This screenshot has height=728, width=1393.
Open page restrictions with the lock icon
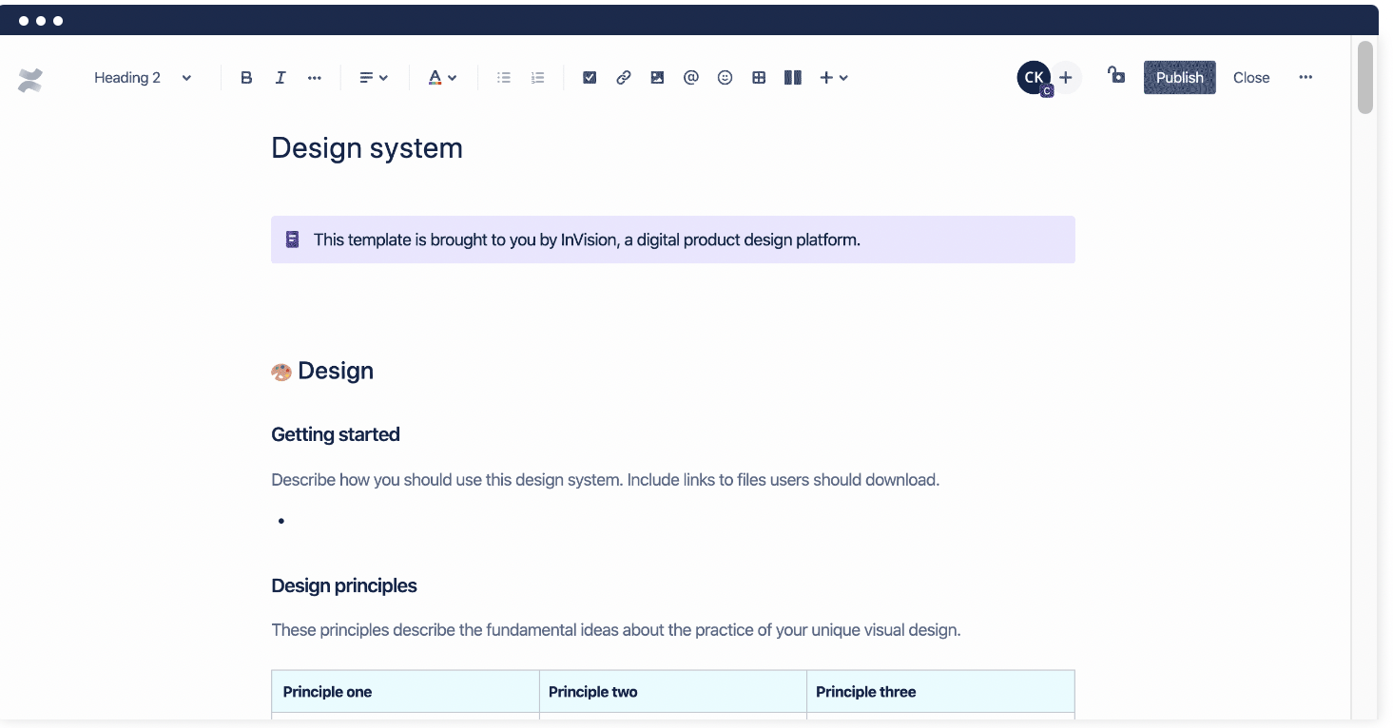click(x=1116, y=77)
